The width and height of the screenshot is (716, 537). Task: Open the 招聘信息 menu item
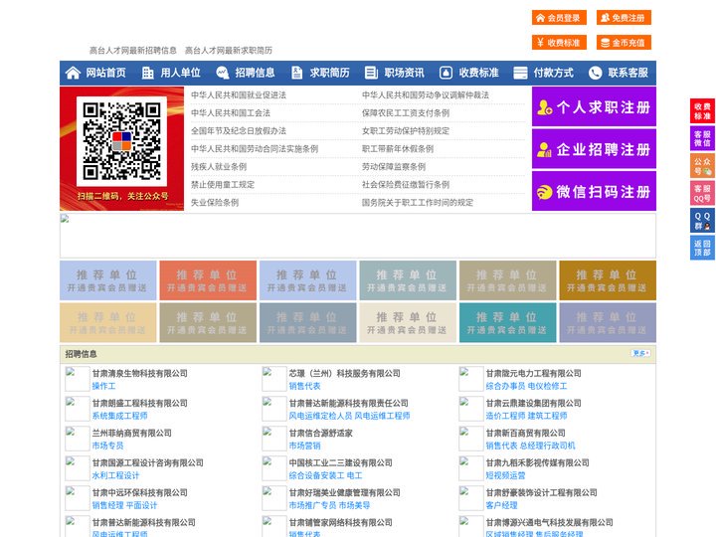255,73
